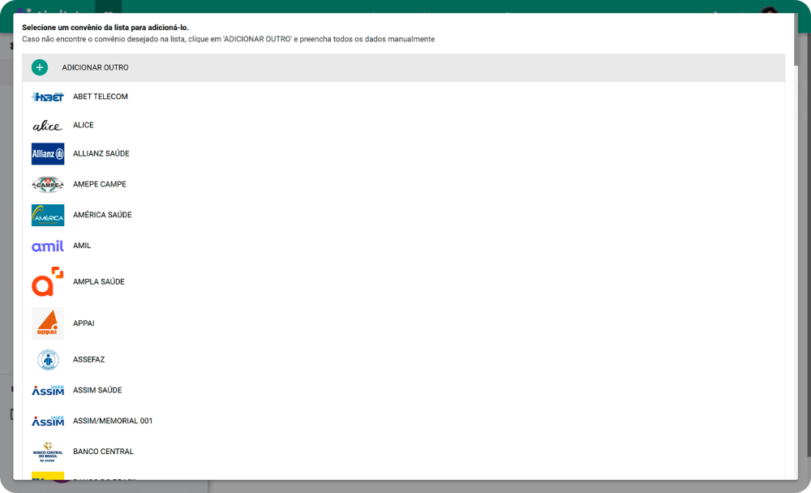Select AMPLA SAÚDE text entry
811x493 pixels.
pyautogui.click(x=99, y=282)
